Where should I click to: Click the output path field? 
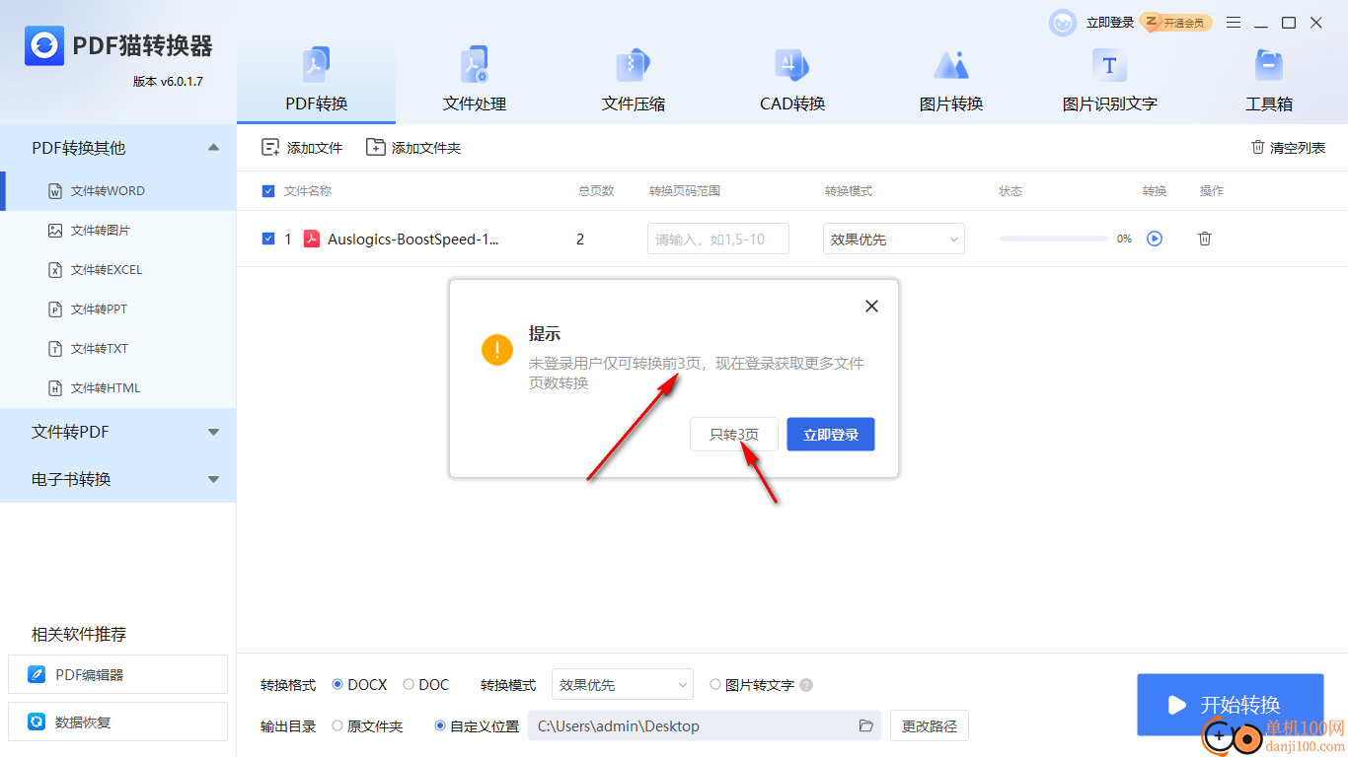coord(705,726)
